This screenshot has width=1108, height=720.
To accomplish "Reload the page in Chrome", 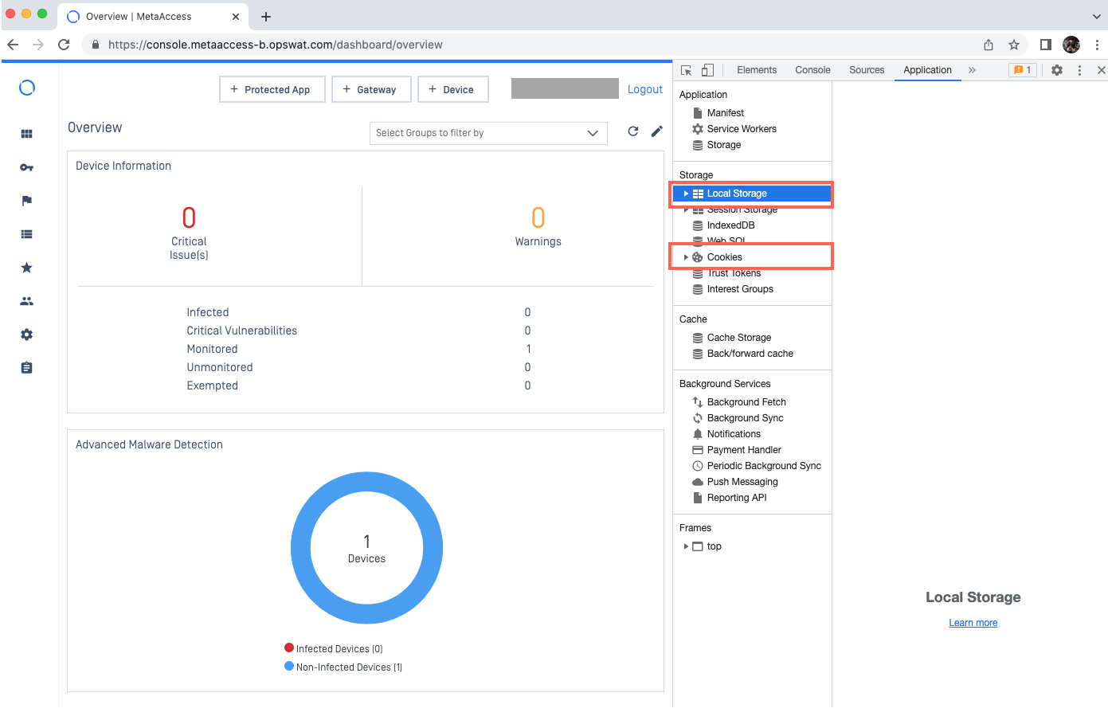I will 64,45.
